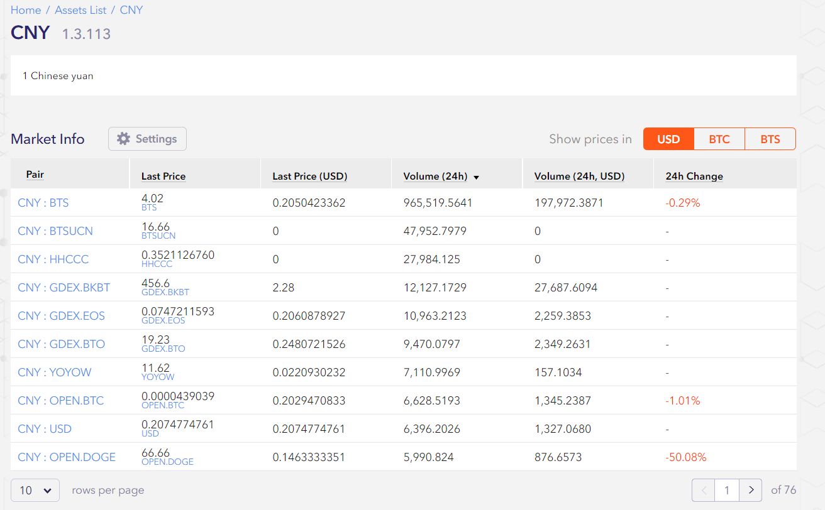This screenshot has width=825, height=510.
Task: Go to the next page arrow
Action: 750,490
